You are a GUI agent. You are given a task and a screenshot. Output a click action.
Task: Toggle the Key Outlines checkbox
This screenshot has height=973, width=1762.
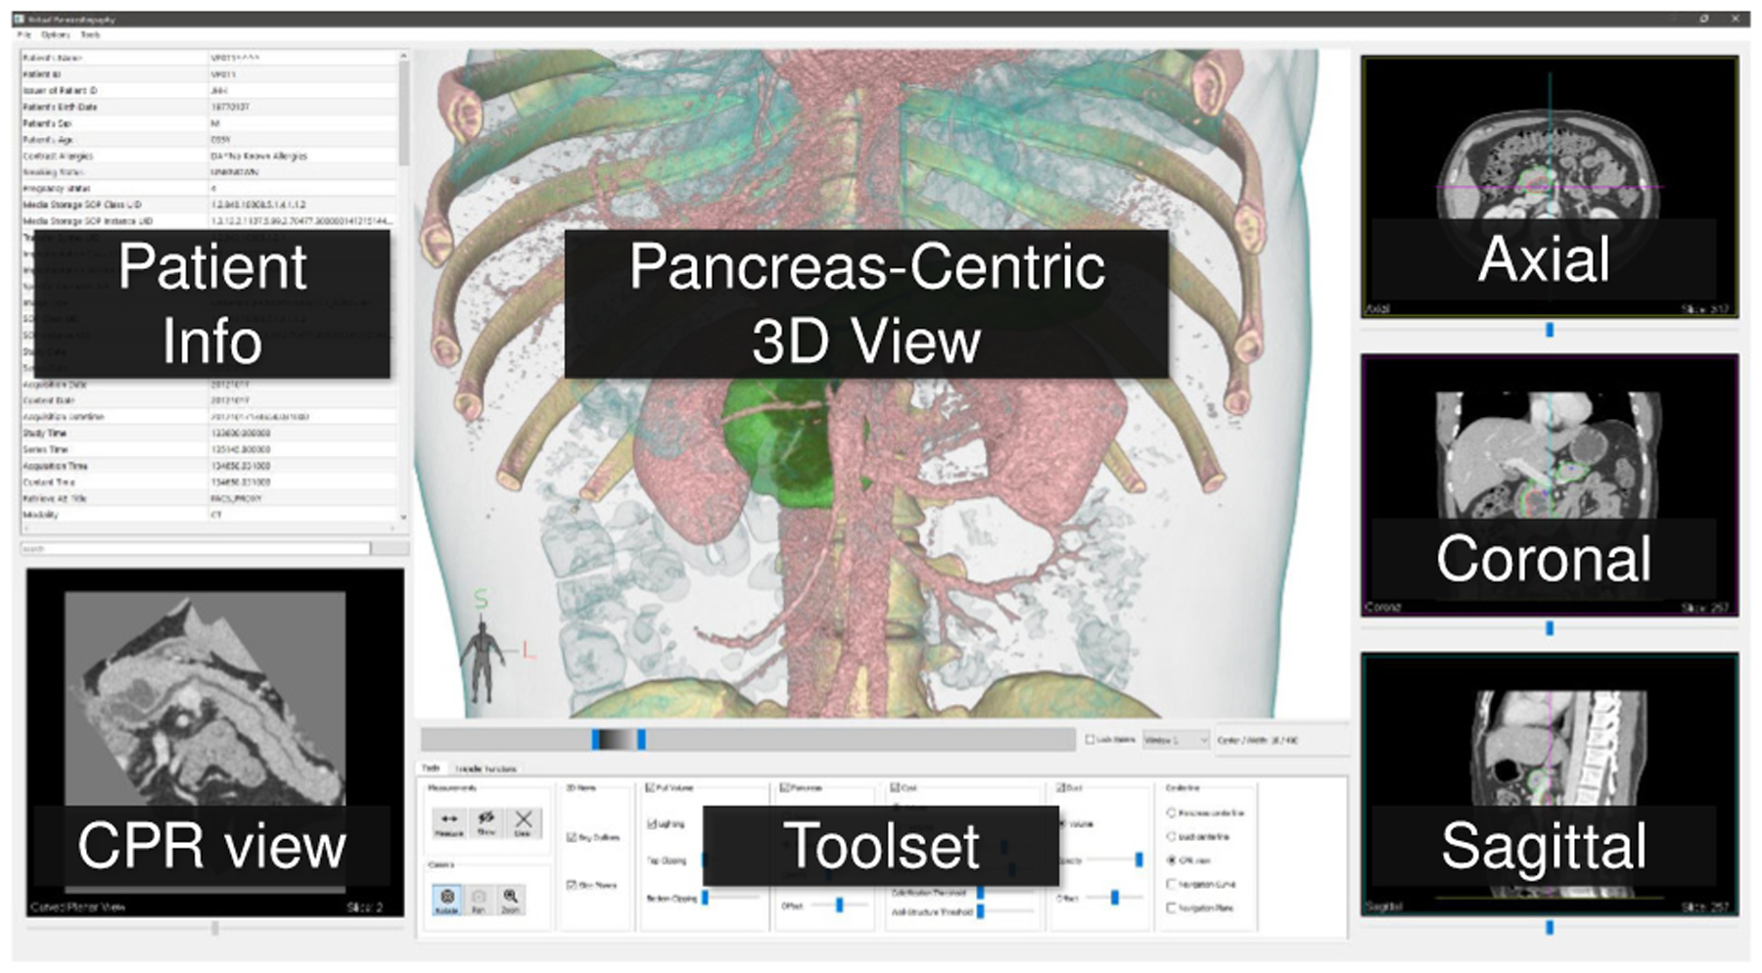572,837
